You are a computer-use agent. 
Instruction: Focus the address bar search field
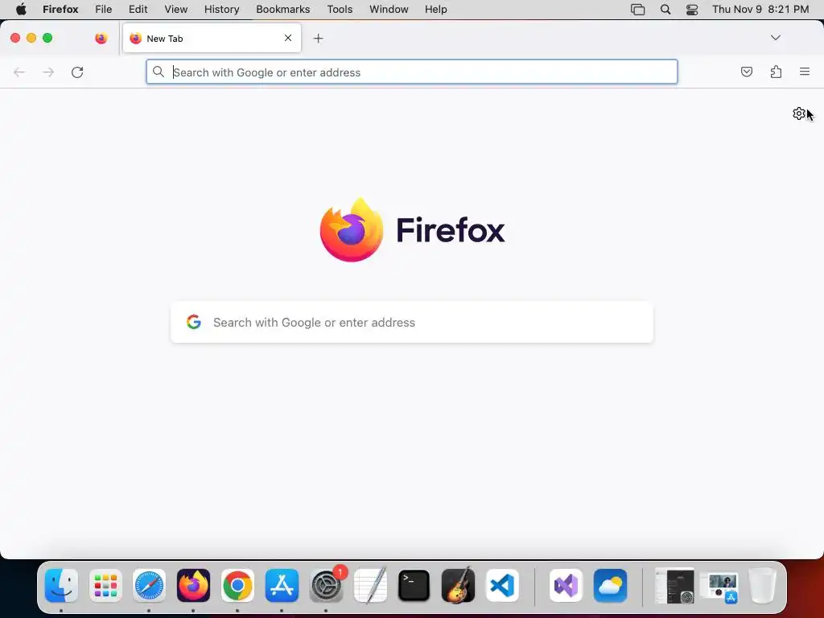[412, 72]
